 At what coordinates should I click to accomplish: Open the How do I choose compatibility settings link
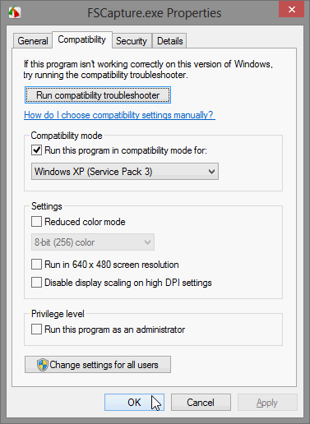[119, 115]
